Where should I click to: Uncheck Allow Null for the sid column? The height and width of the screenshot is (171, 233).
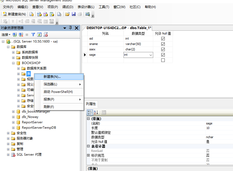click(163, 39)
